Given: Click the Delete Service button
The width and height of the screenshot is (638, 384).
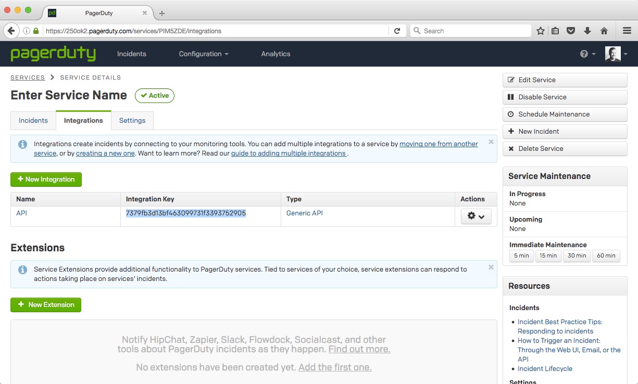Looking at the screenshot, I should (565, 148).
